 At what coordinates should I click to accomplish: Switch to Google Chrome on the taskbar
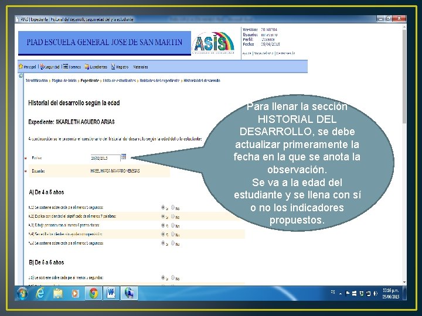coord(93,293)
